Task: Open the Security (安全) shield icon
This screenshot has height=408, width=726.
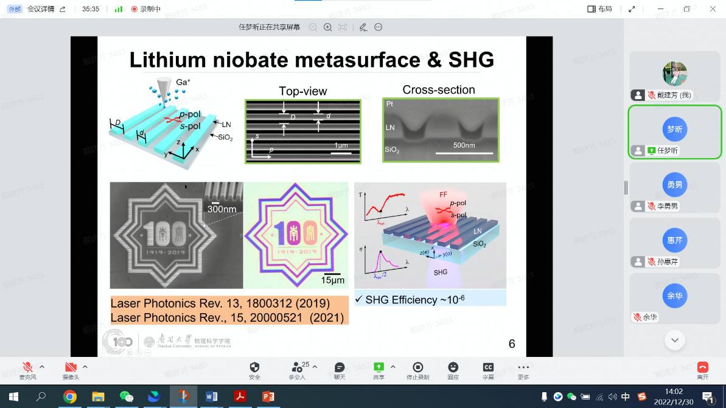Action: point(254,368)
